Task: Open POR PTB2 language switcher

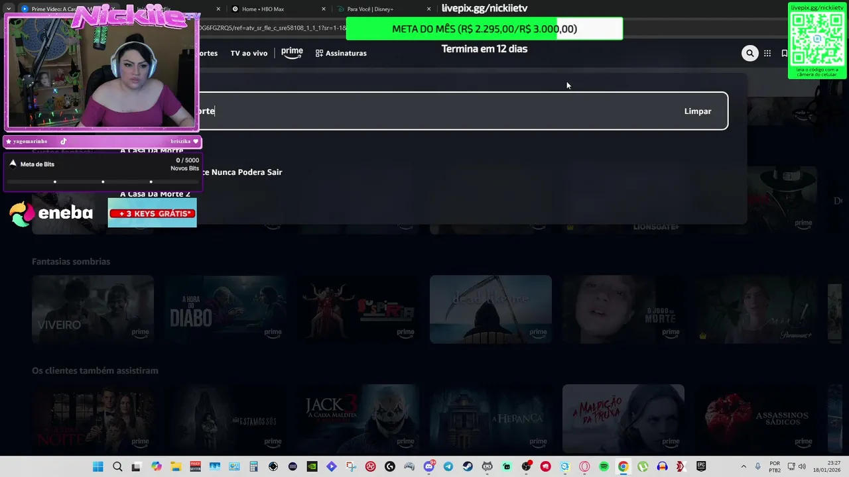Action: click(775, 466)
